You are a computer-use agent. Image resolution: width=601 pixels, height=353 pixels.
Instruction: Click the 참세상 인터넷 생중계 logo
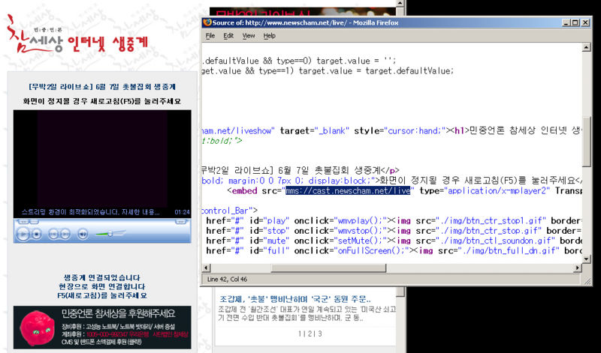pos(77,35)
